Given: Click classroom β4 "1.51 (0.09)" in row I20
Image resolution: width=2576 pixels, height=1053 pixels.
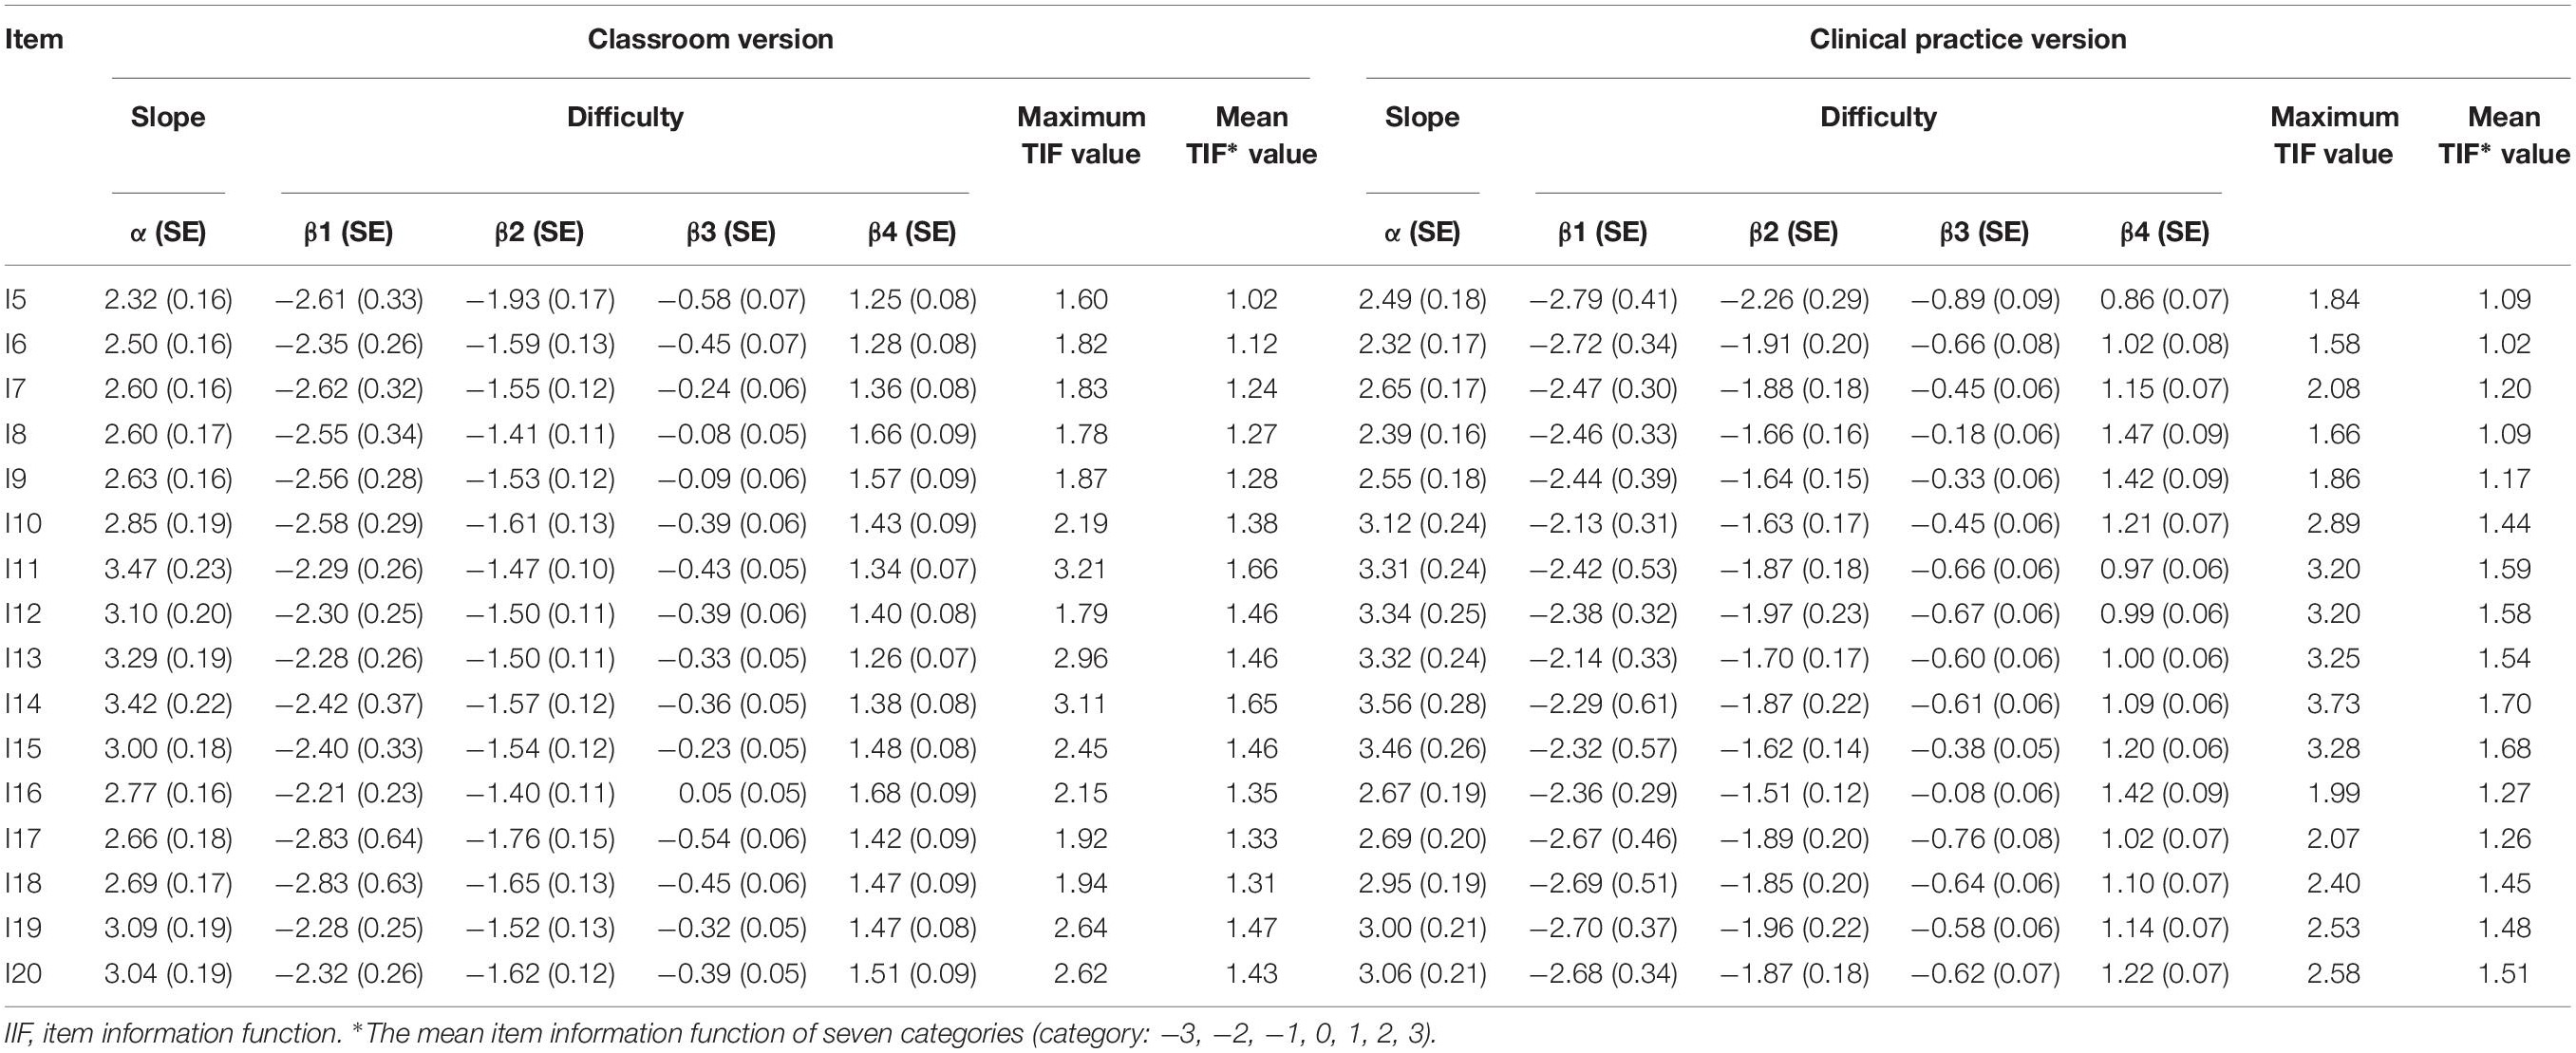Looking at the screenshot, I should pyautogui.click(x=913, y=973).
